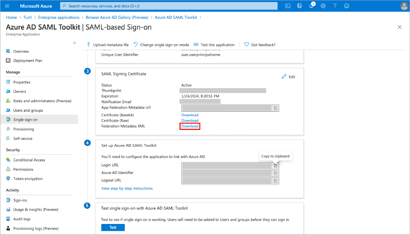Go to Enterprise applications breadcrumb
Viewport: 410px width, 235px height.
pyautogui.click(x=59, y=18)
